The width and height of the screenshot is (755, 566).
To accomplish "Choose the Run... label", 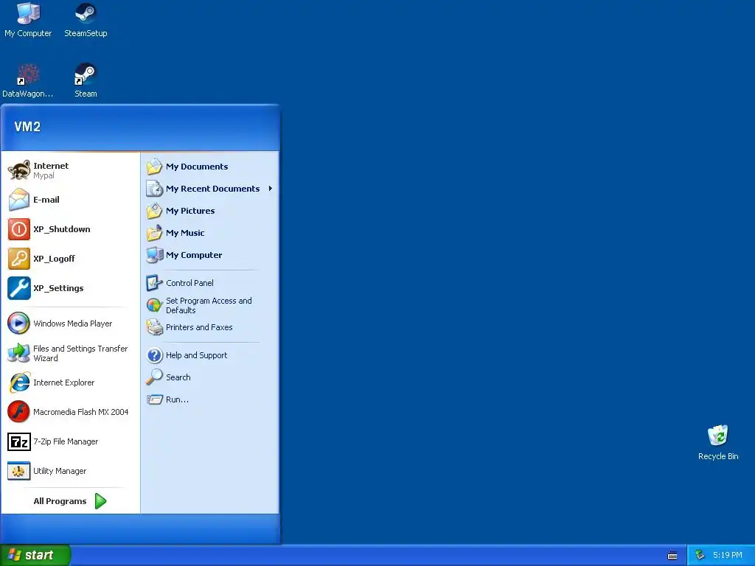I will tap(177, 399).
